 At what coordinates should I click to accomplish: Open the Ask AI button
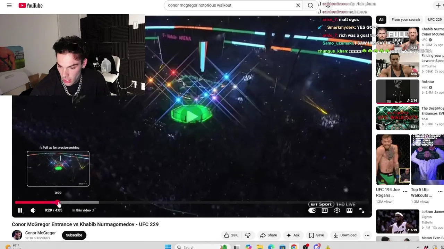pyautogui.click(x=293, y=235)
